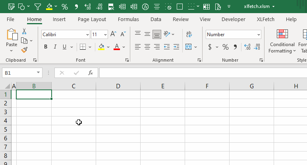
Task: Click the Increase Indent icon
Action: coord(176,47)
